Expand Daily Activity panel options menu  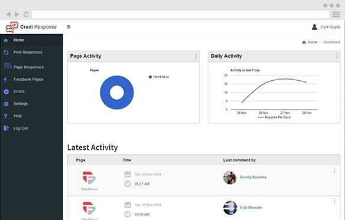click(336, 56)
